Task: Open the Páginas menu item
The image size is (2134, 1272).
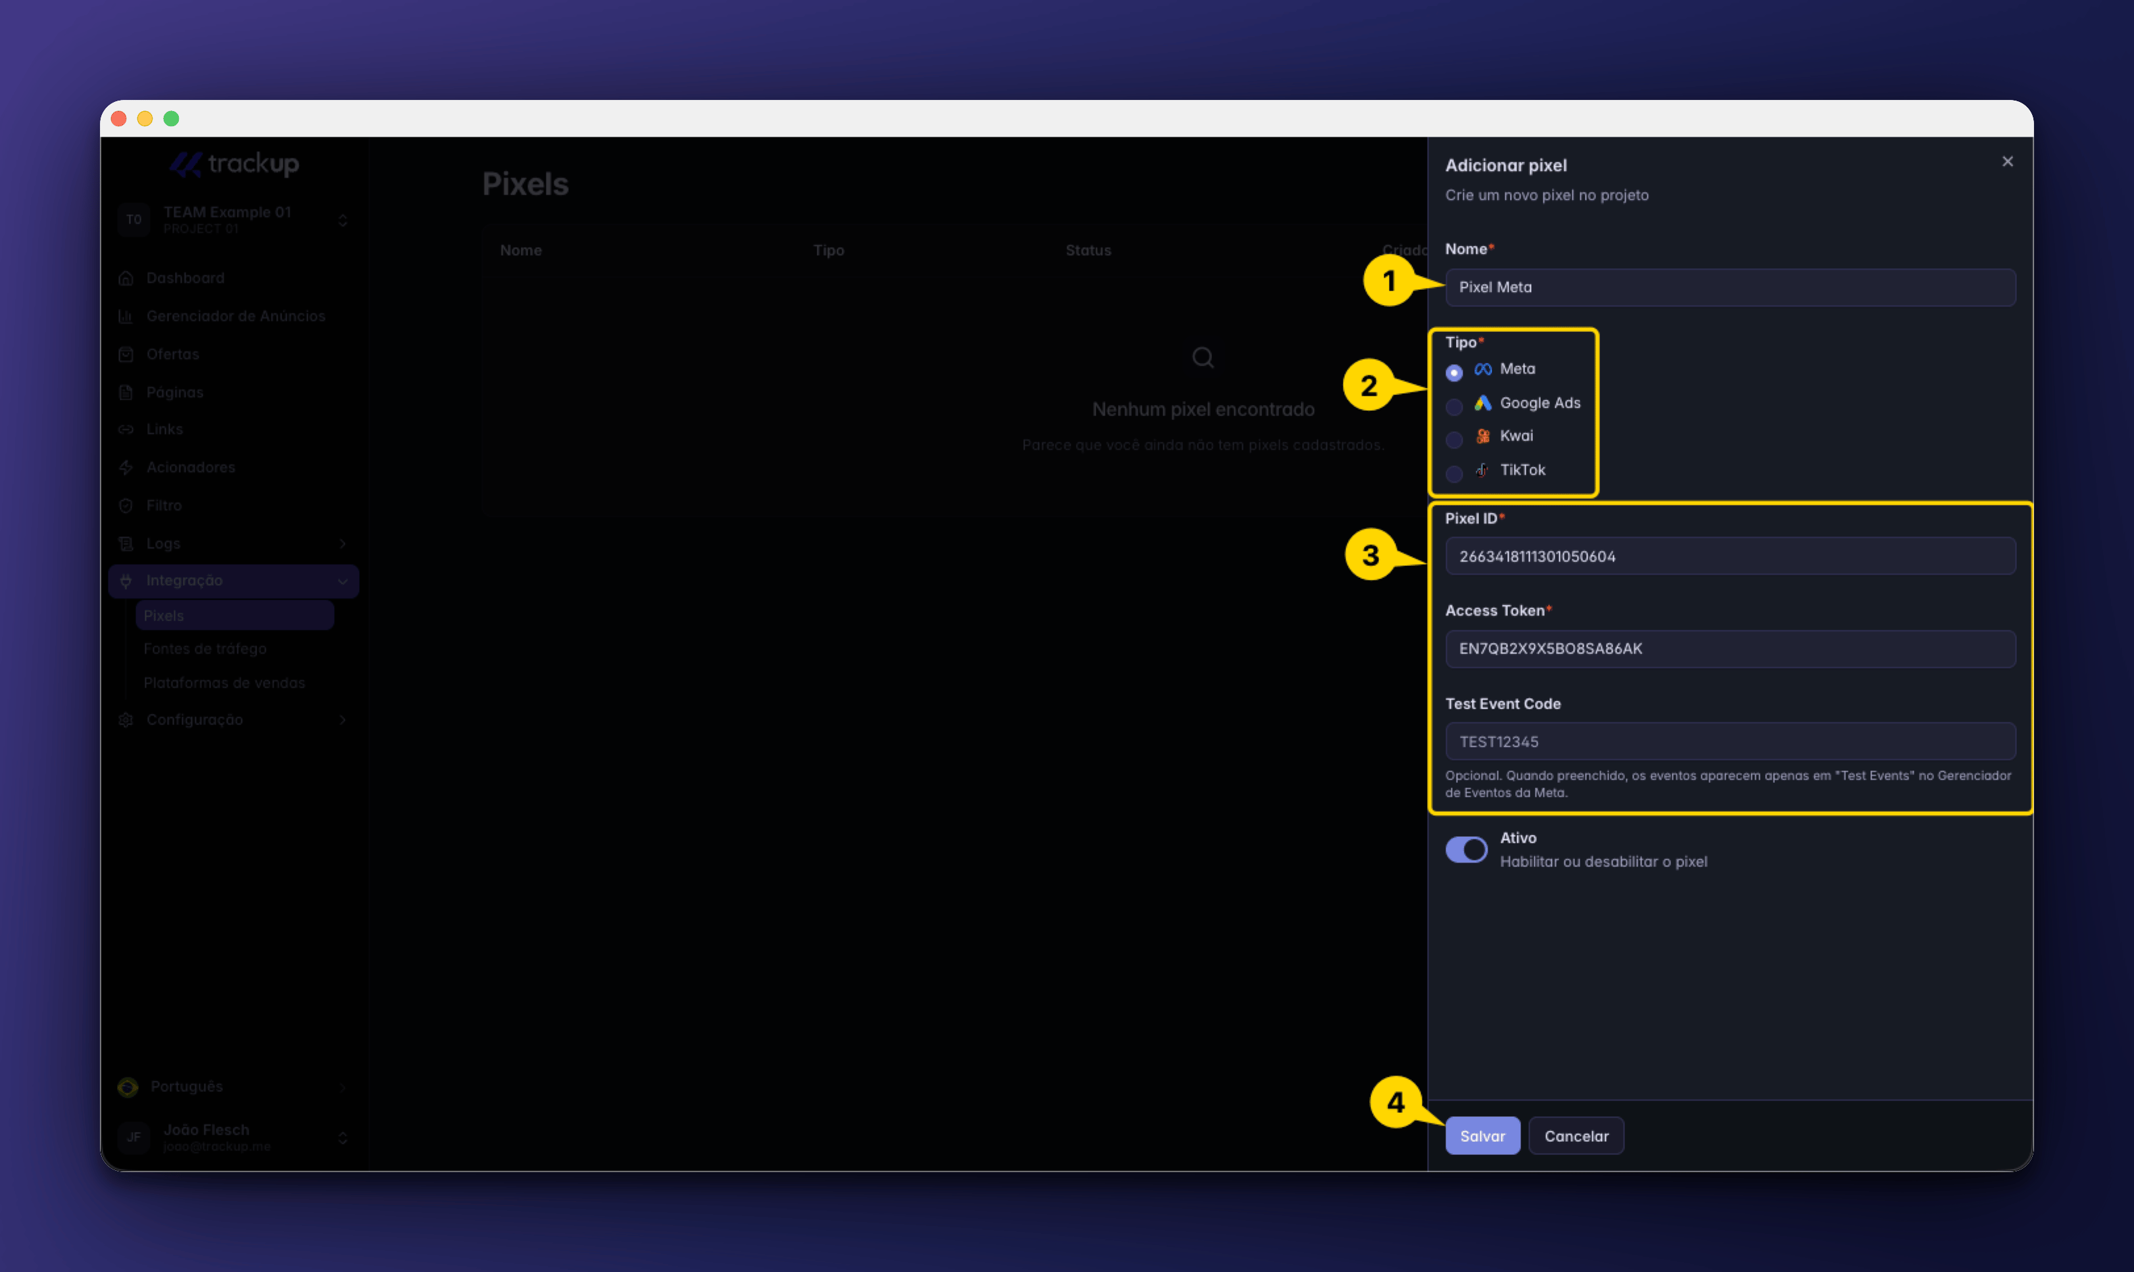Action: [x=233, y=392]
